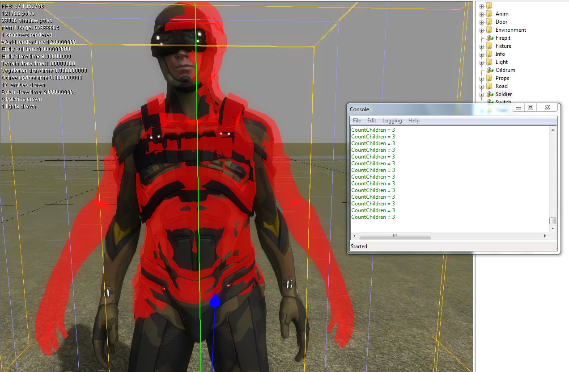Image resolution: width=569 pixels, height=372 pixels.
Task: Expand the Soldier tree node
Action: (482, 94)
